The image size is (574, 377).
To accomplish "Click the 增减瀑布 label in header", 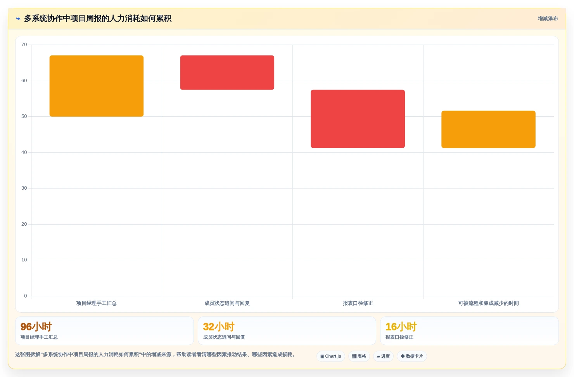I will coord(548,19).
